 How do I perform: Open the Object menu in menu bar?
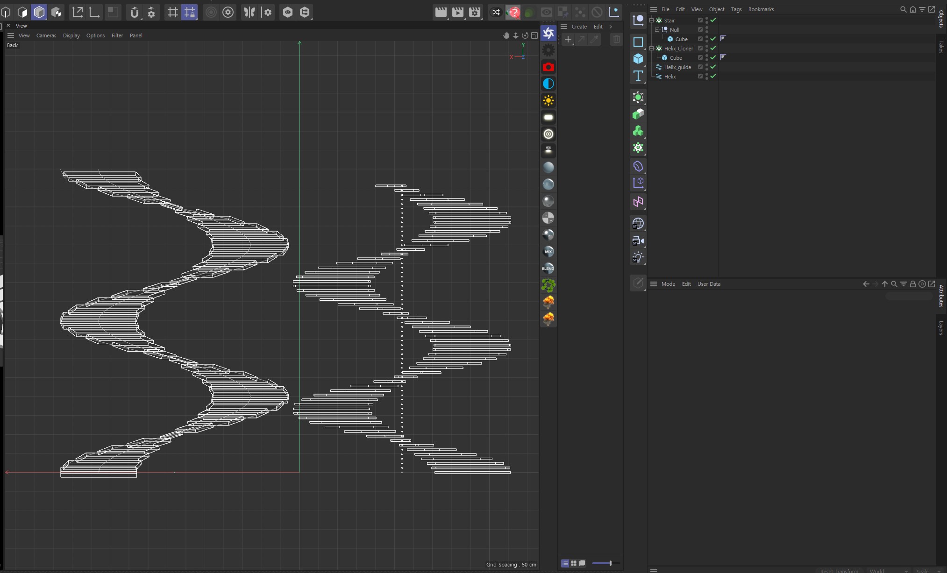click(x=716, y=9)
